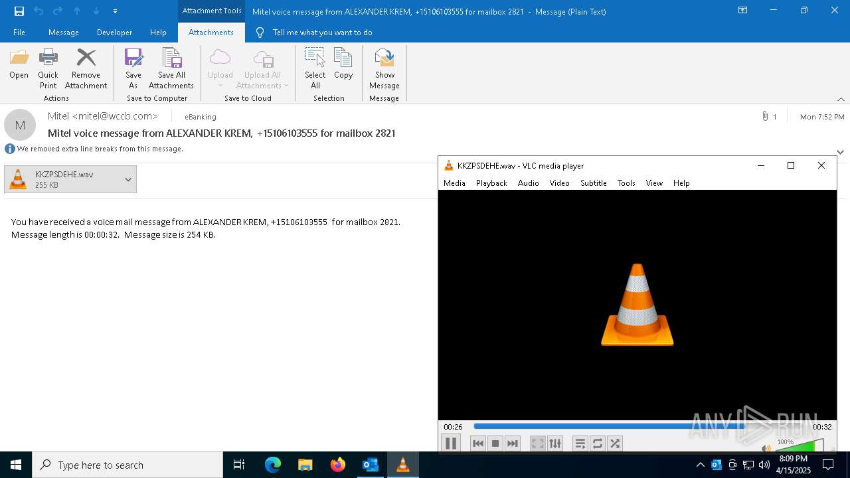Viewport: 850px width, 478px height.
Task: Open VLC Audio menu
Action: [529, 183]
